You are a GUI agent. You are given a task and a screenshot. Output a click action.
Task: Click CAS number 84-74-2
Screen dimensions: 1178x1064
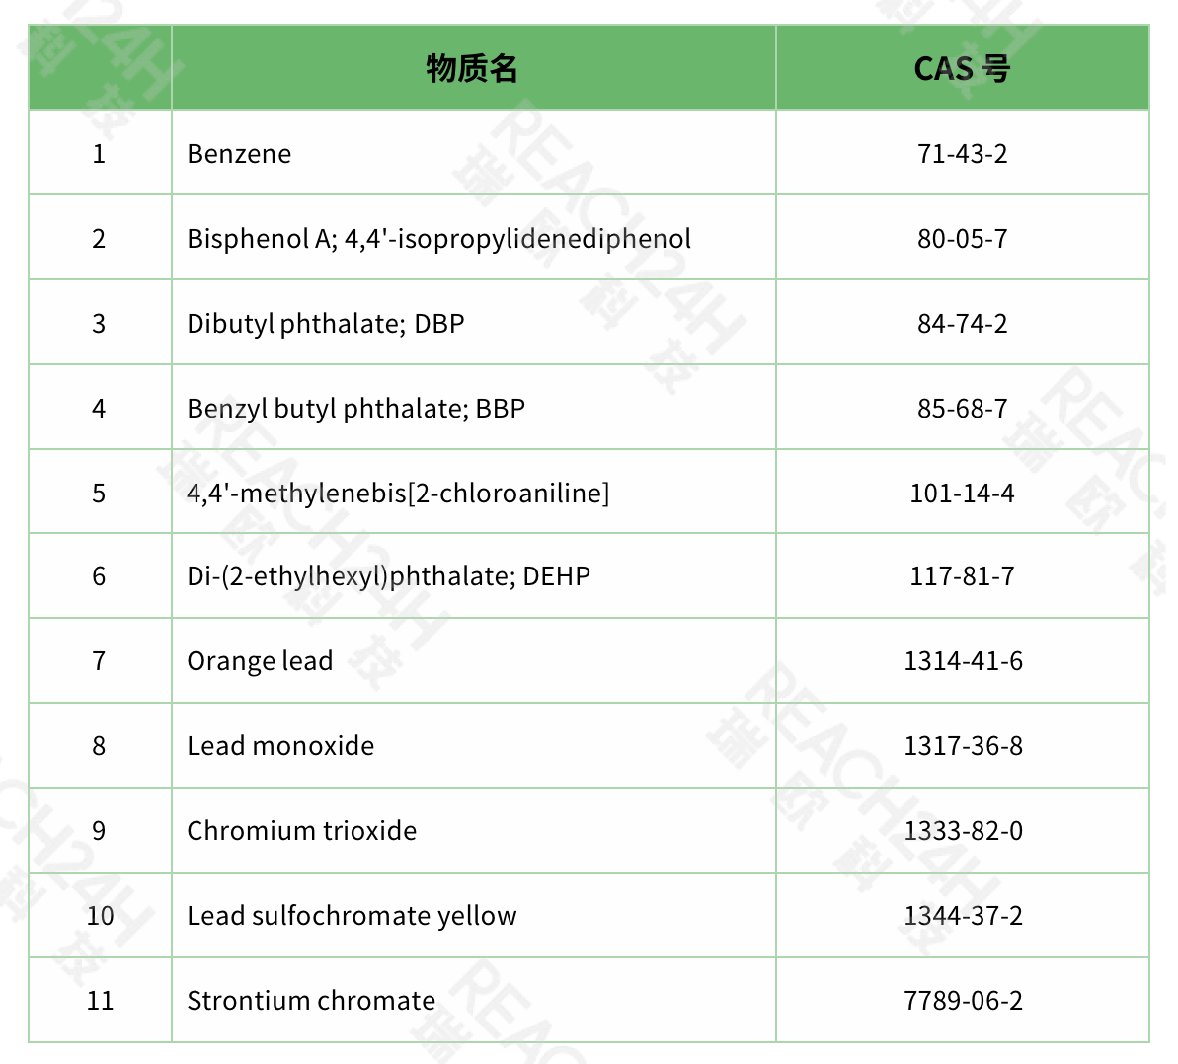click(x=962, y=324)
